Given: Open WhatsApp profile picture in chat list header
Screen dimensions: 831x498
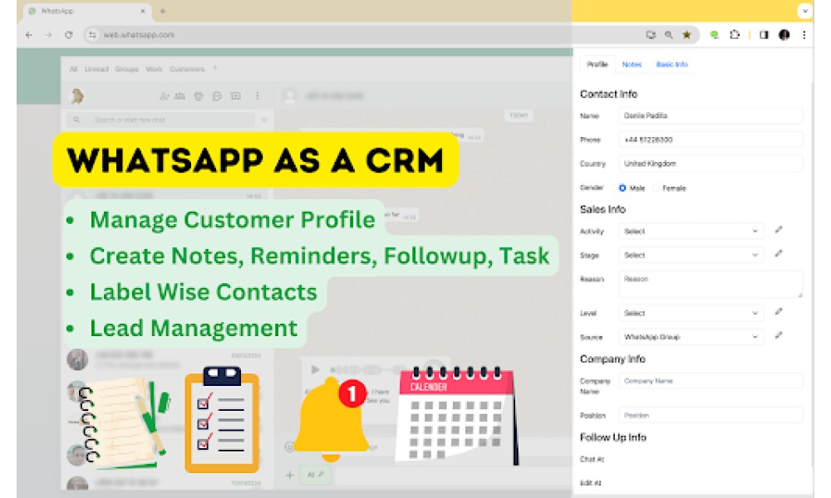Looking at the screenshot, I should coord(77,95).
